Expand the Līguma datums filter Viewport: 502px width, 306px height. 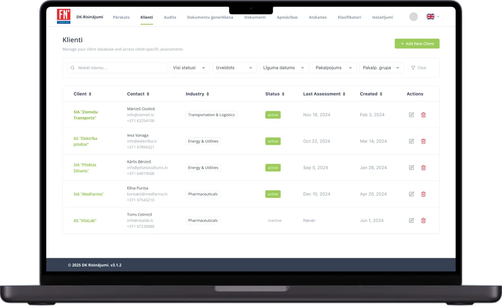(284, 68)
